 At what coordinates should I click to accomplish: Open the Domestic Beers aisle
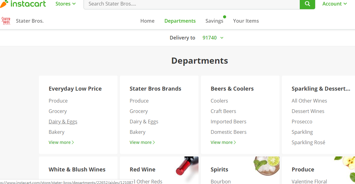coord(229,132)
